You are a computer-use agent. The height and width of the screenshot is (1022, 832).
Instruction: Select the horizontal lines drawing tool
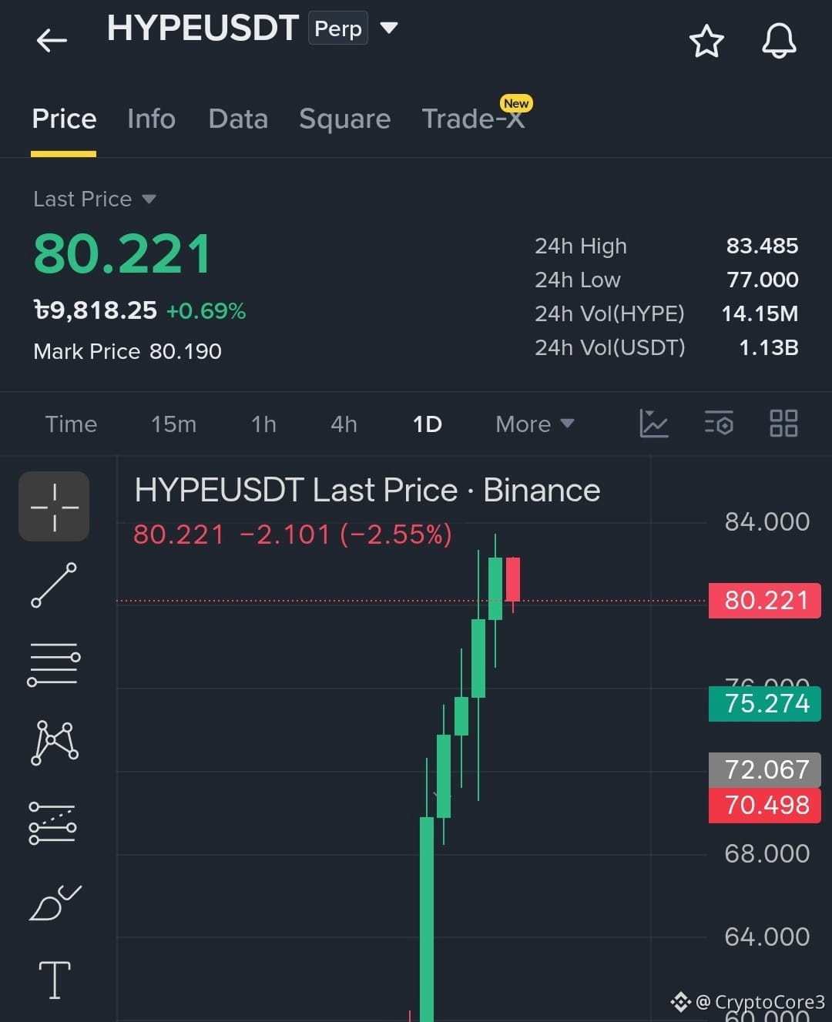(54, 664)
